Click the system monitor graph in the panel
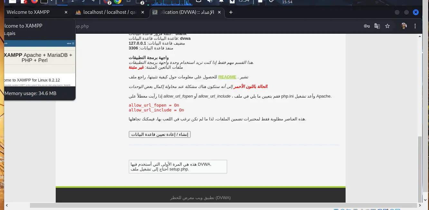This screenshot has height=210, width=429. pos(172,3)
